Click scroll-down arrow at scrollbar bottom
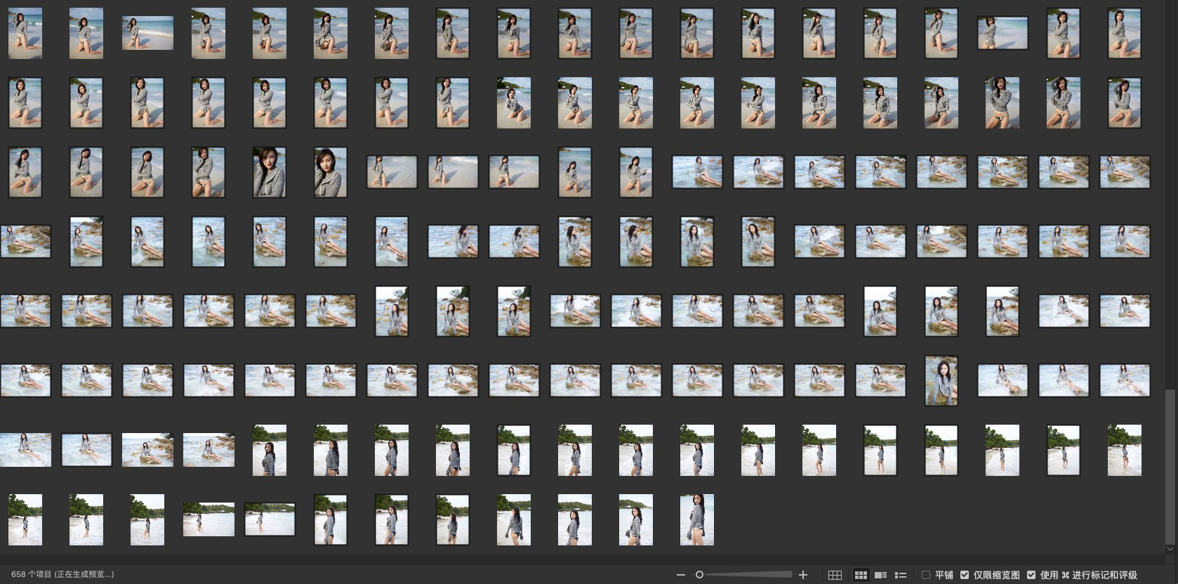This screenshot has width=1178, height=584. tap(1170, 549)
